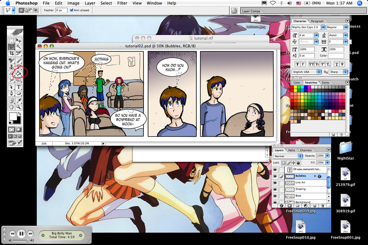Screen dimensions: 368x245
Task: Switch to the Styles tab
Action: [x=325, y=82]
